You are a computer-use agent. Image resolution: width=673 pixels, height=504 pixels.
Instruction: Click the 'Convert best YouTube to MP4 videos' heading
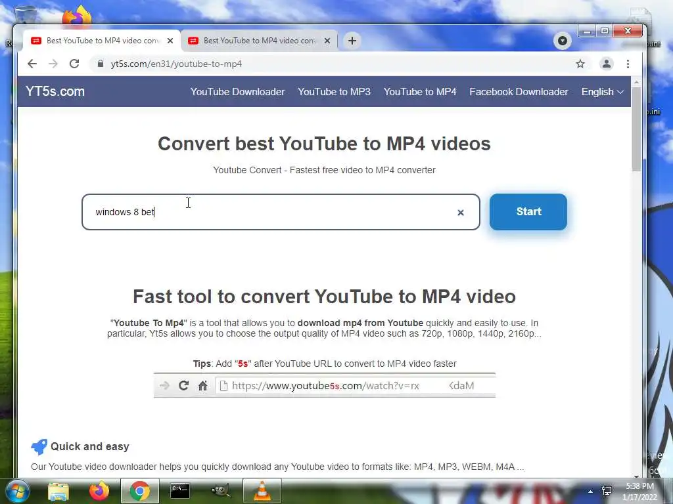tap(324, 144)
